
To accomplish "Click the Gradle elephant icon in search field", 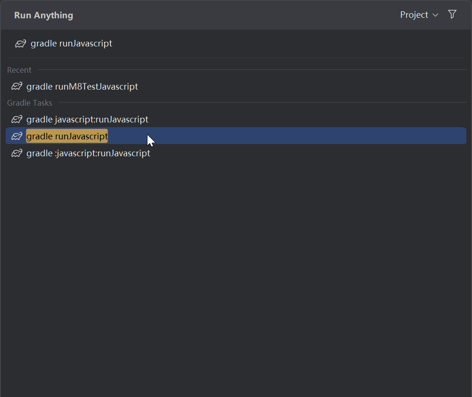I will tap(21, 44).
